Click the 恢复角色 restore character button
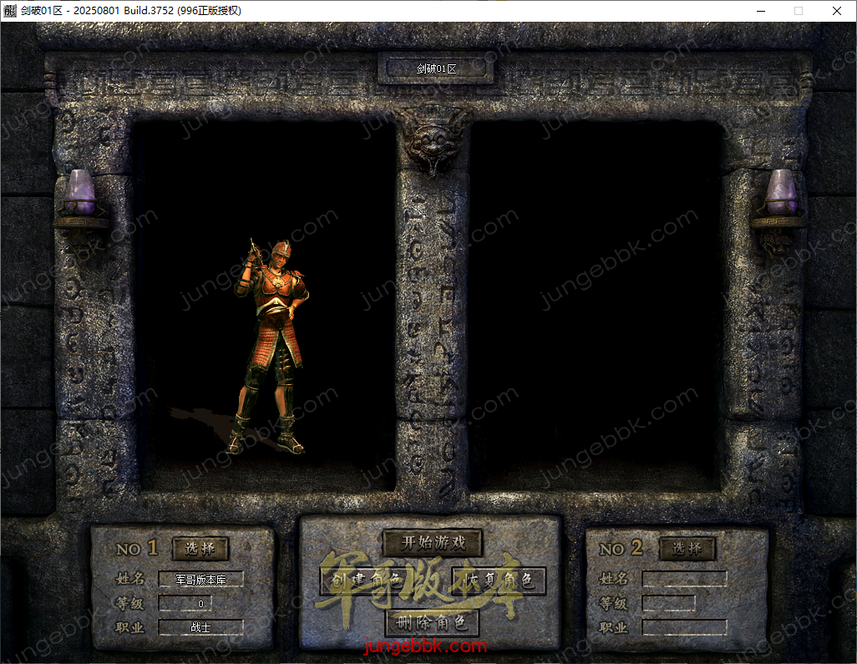Image resolution: width=857 pixels, height=664 pixels. (499, 581)
